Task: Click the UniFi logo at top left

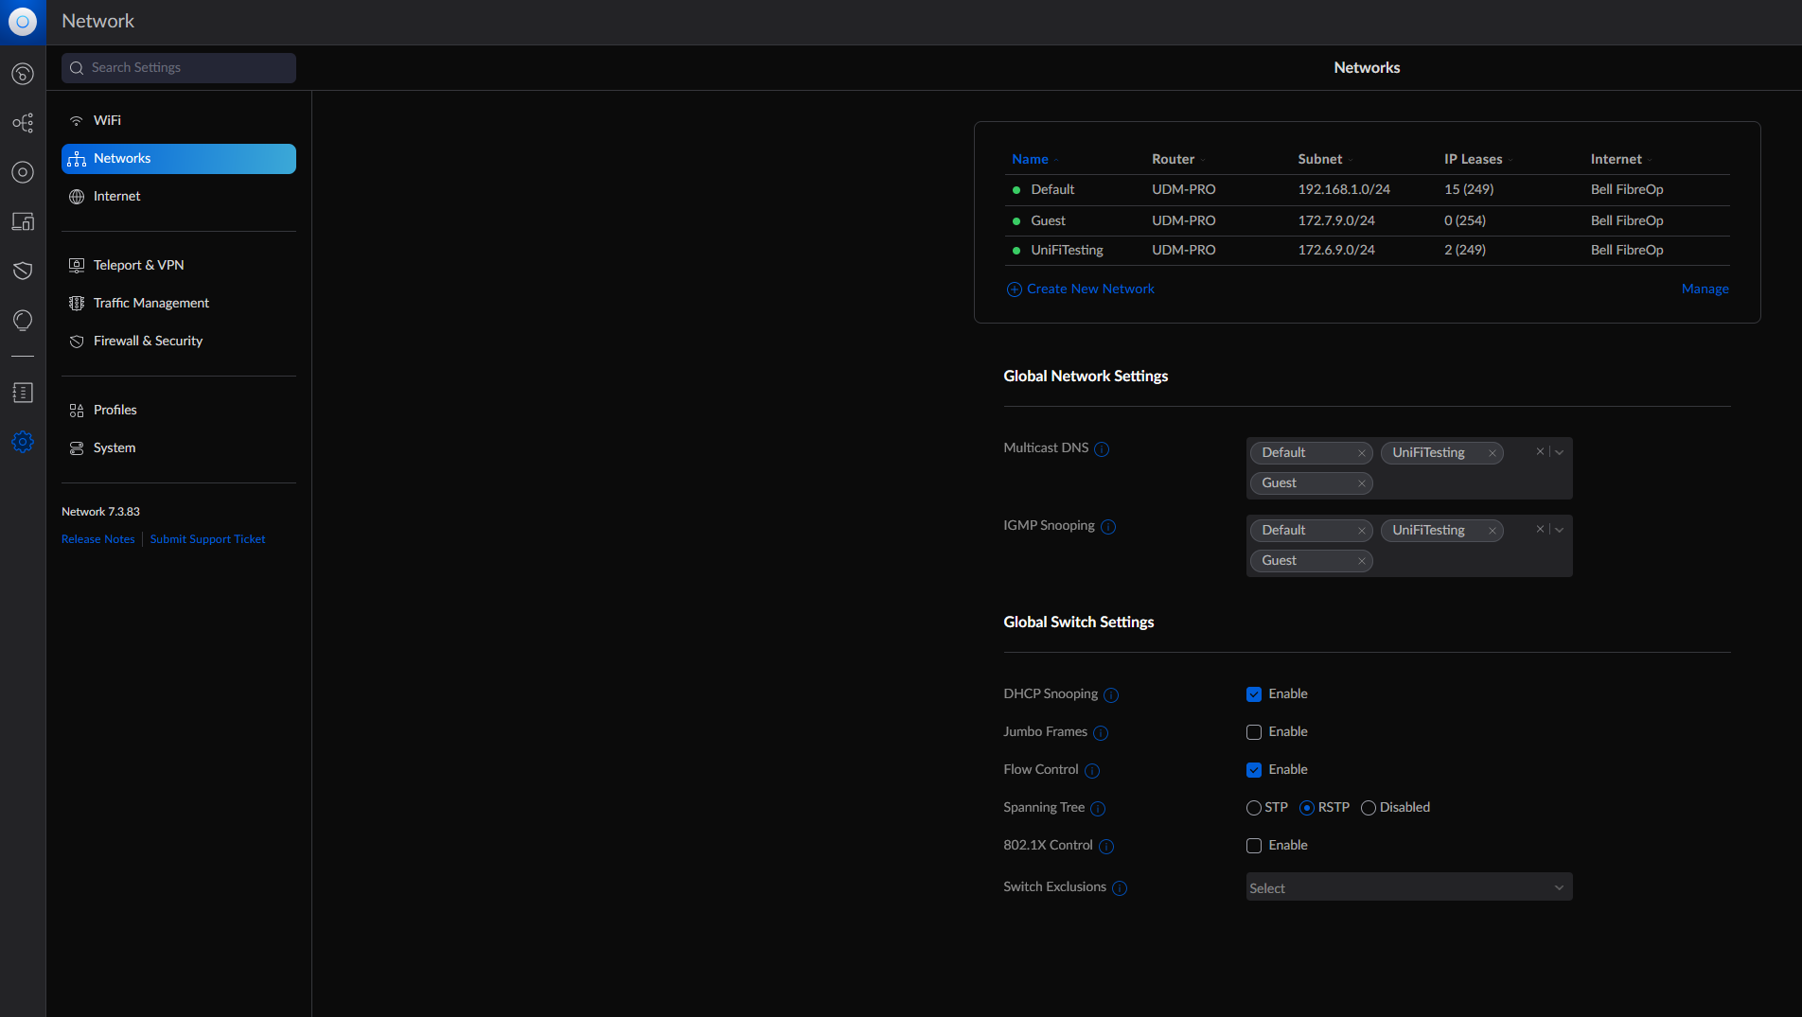Action: pos(23,21)
